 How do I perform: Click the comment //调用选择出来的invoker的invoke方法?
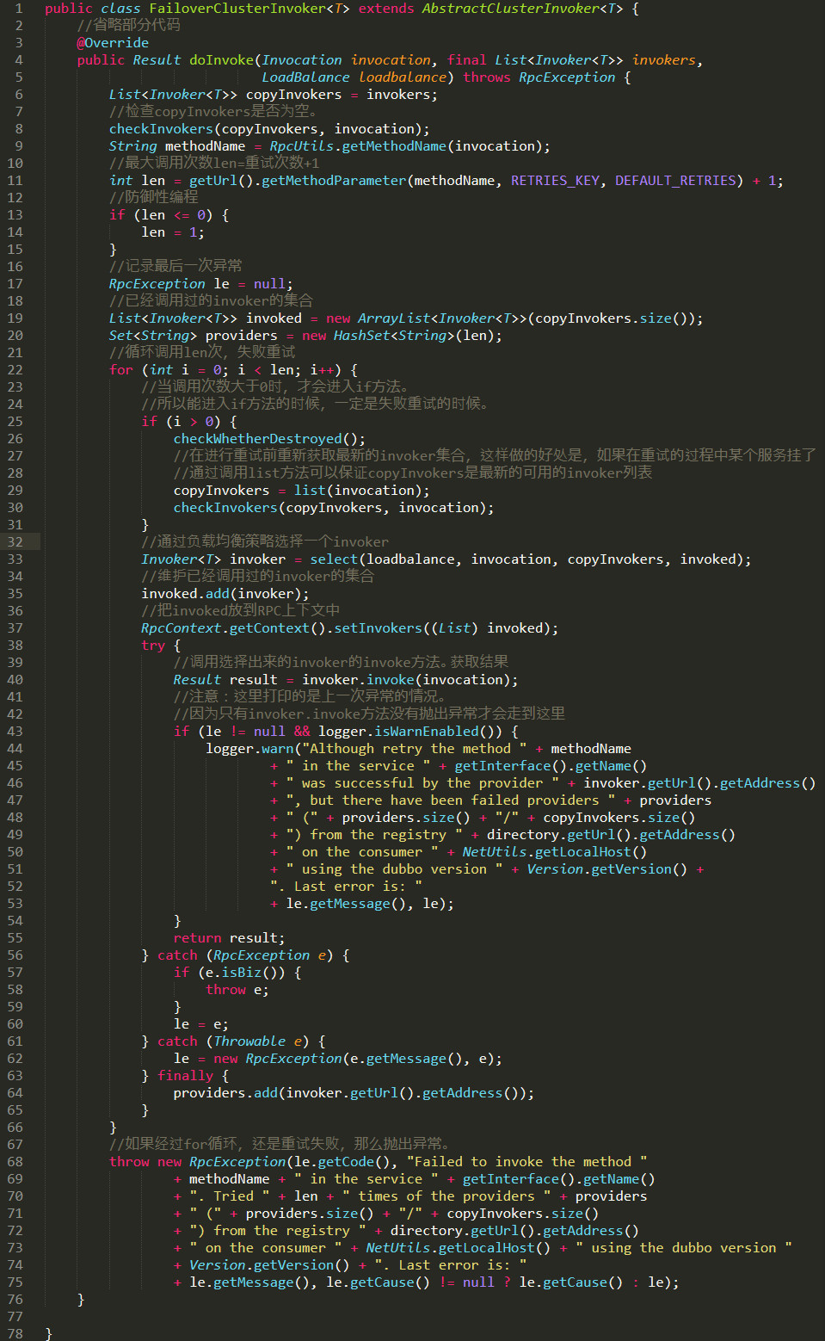point(341,663)
